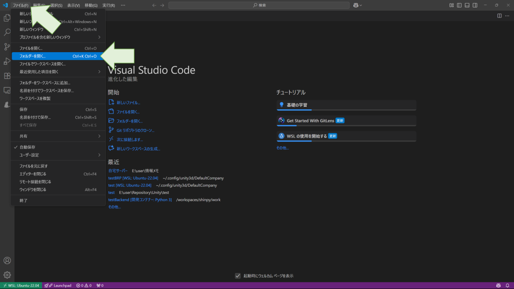Open the ファイル(F) menu
The height and width of the screenshot is (289, 514).
click(20, 5)
